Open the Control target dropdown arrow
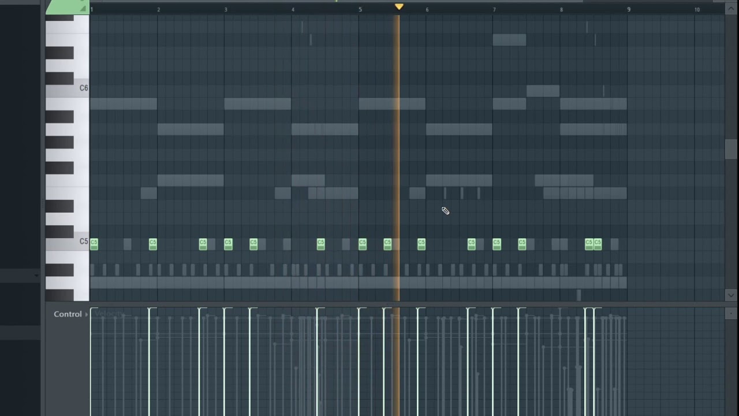The width and height of the screenshot is (739, 416). click(87, 314)
